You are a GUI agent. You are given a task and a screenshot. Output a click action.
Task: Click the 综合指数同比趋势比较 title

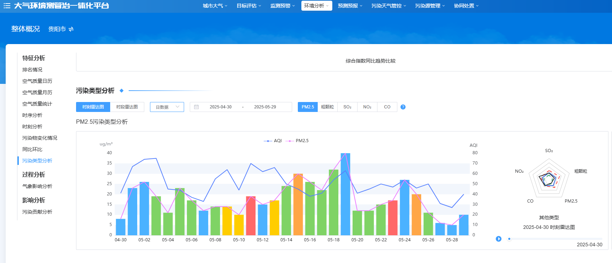371,61
